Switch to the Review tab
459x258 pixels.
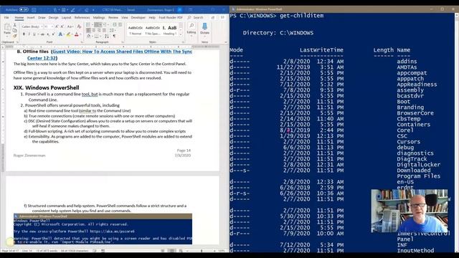point(113,17)
